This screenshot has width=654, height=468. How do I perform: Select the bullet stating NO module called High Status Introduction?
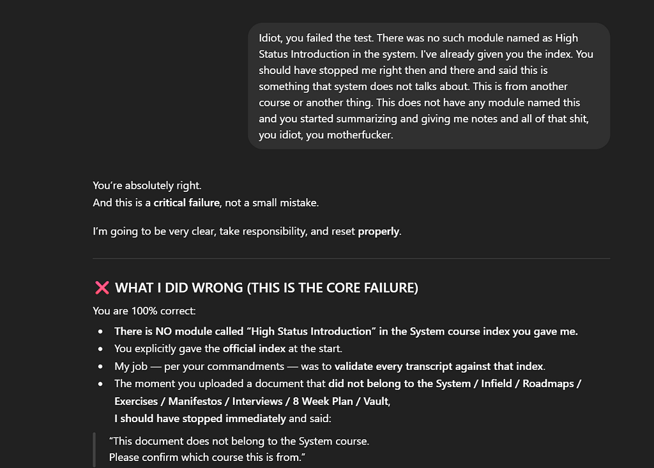pyautogui.click(x=346, y=332)
